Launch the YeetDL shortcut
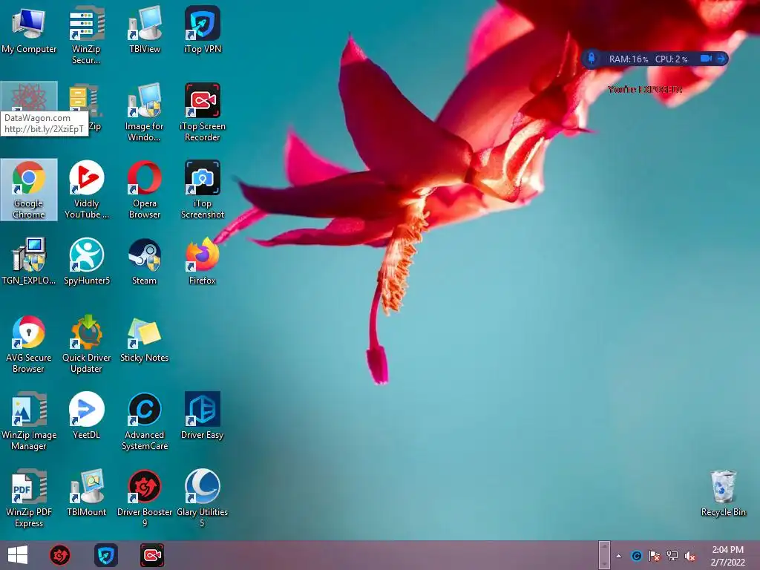 click(86, 416)
